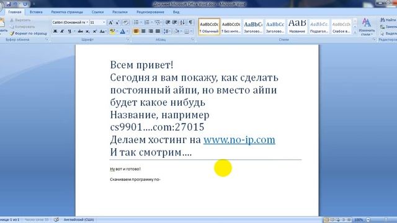Switch to Вид tab
Image resolution: width=397 pixels, height=223 pixels.
coord(176,12)
